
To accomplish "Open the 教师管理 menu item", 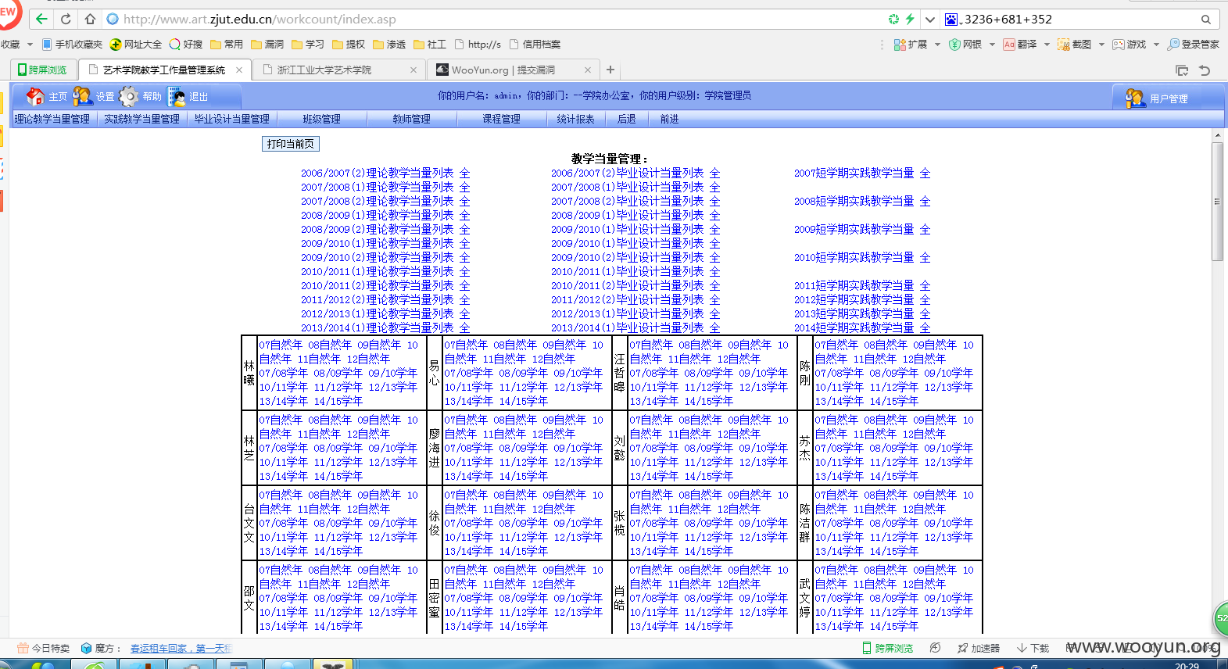I will [x=411, y=119].
